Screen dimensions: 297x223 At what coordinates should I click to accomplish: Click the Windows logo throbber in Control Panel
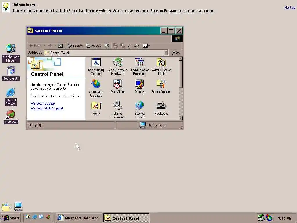point(177,39)
